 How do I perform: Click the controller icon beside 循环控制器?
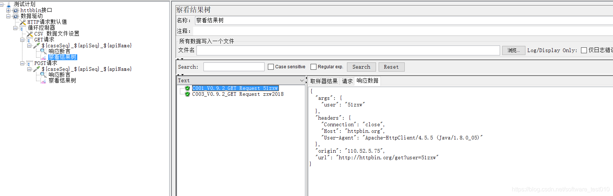23,28
